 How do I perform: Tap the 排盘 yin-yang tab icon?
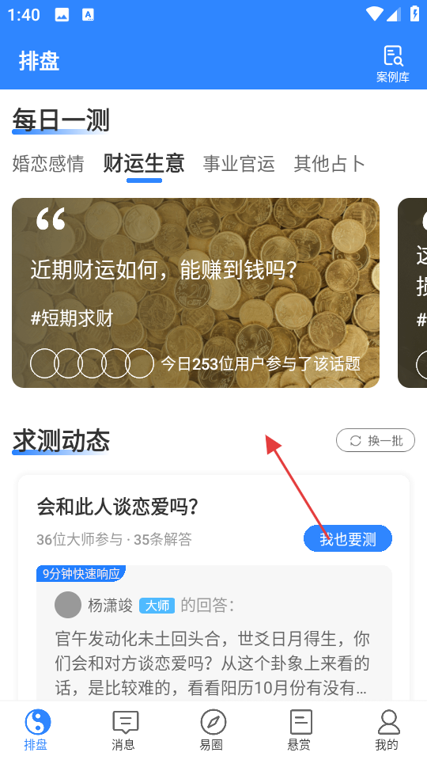coord(38,723)
